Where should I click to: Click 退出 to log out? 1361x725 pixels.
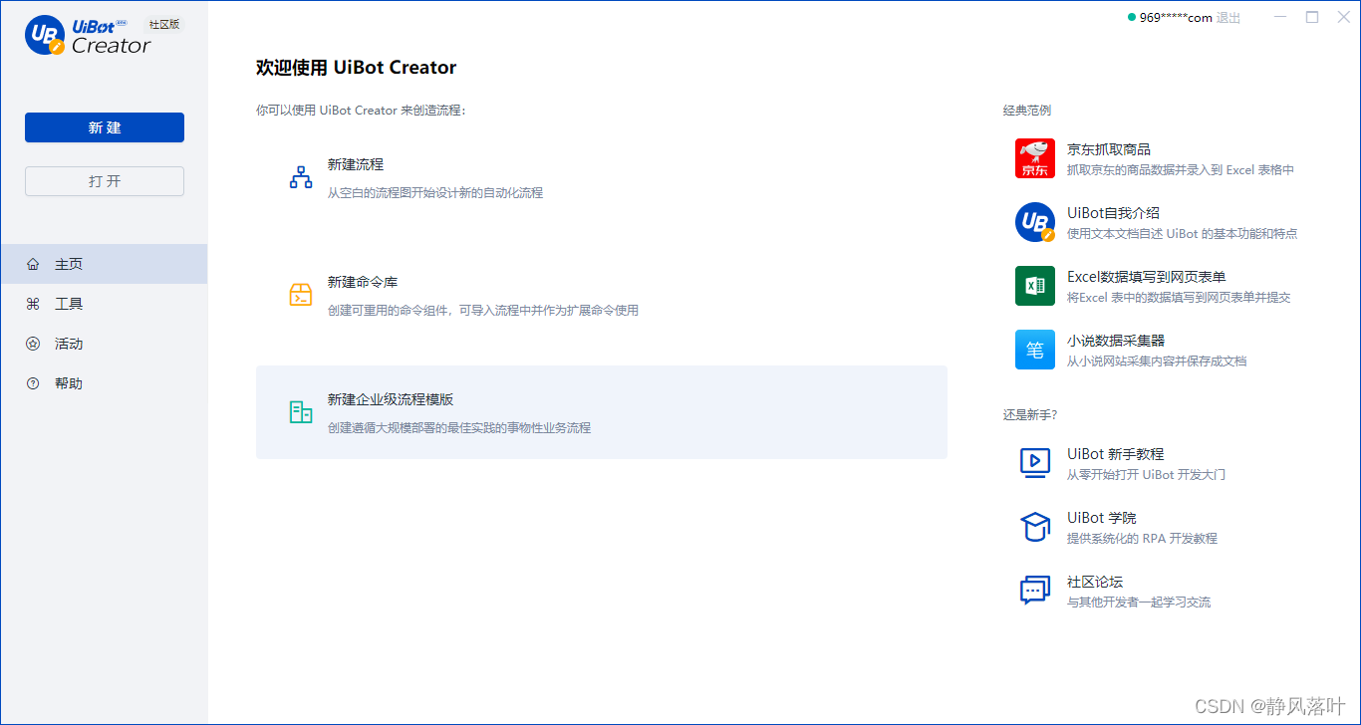pyautogui.click(x=1228, y=18)
